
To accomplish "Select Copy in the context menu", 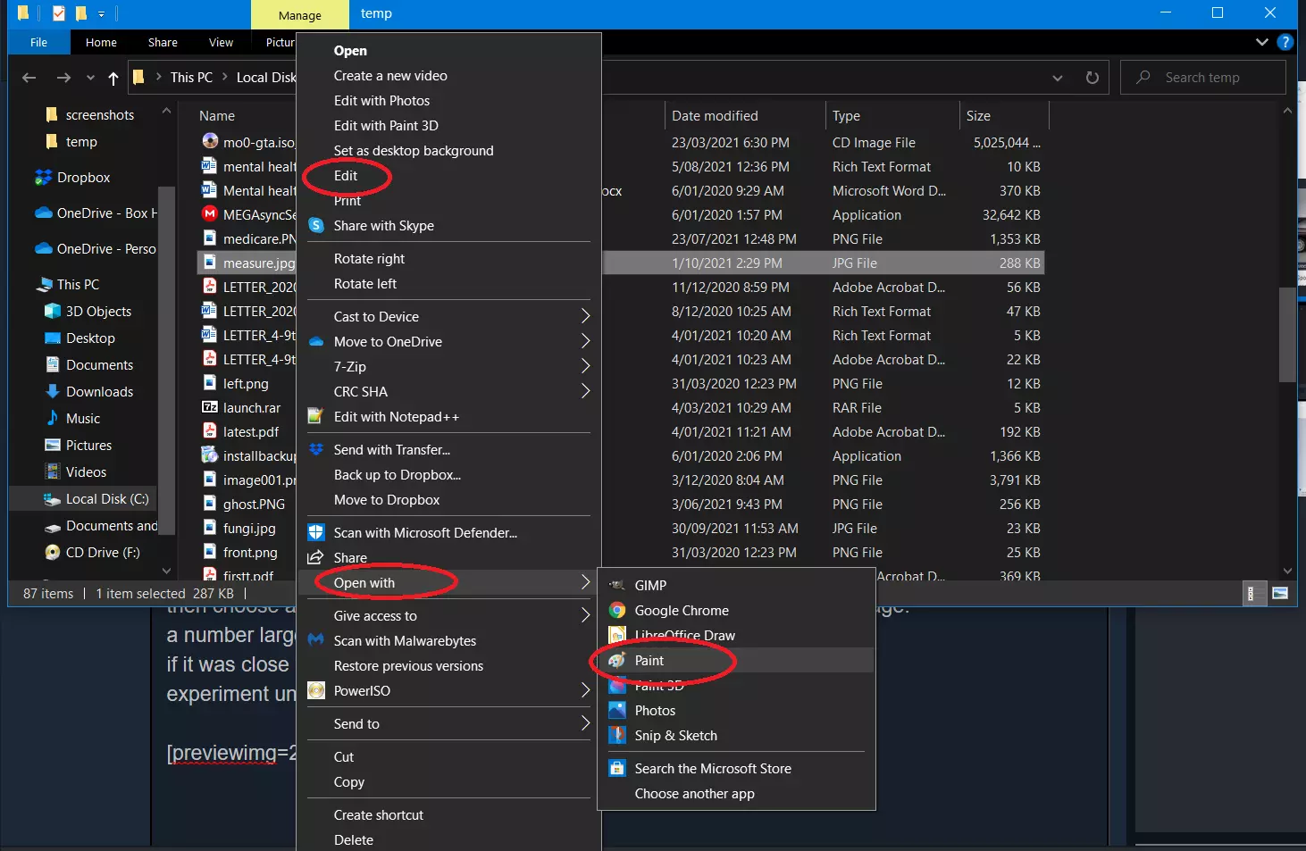I will pos(348,781).
